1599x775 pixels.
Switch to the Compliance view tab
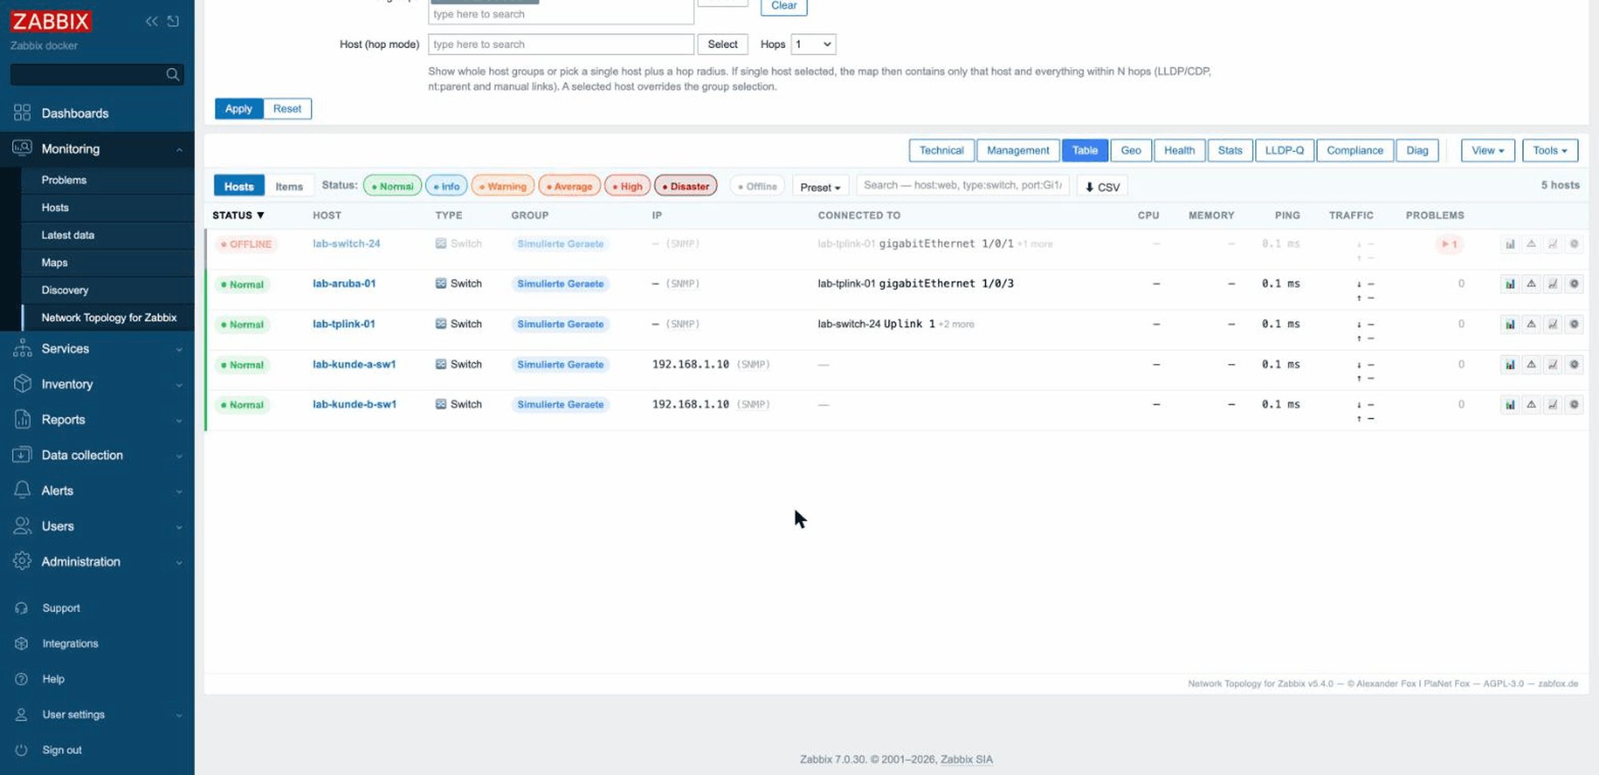pyautogui.click(x=1355, y=150)
